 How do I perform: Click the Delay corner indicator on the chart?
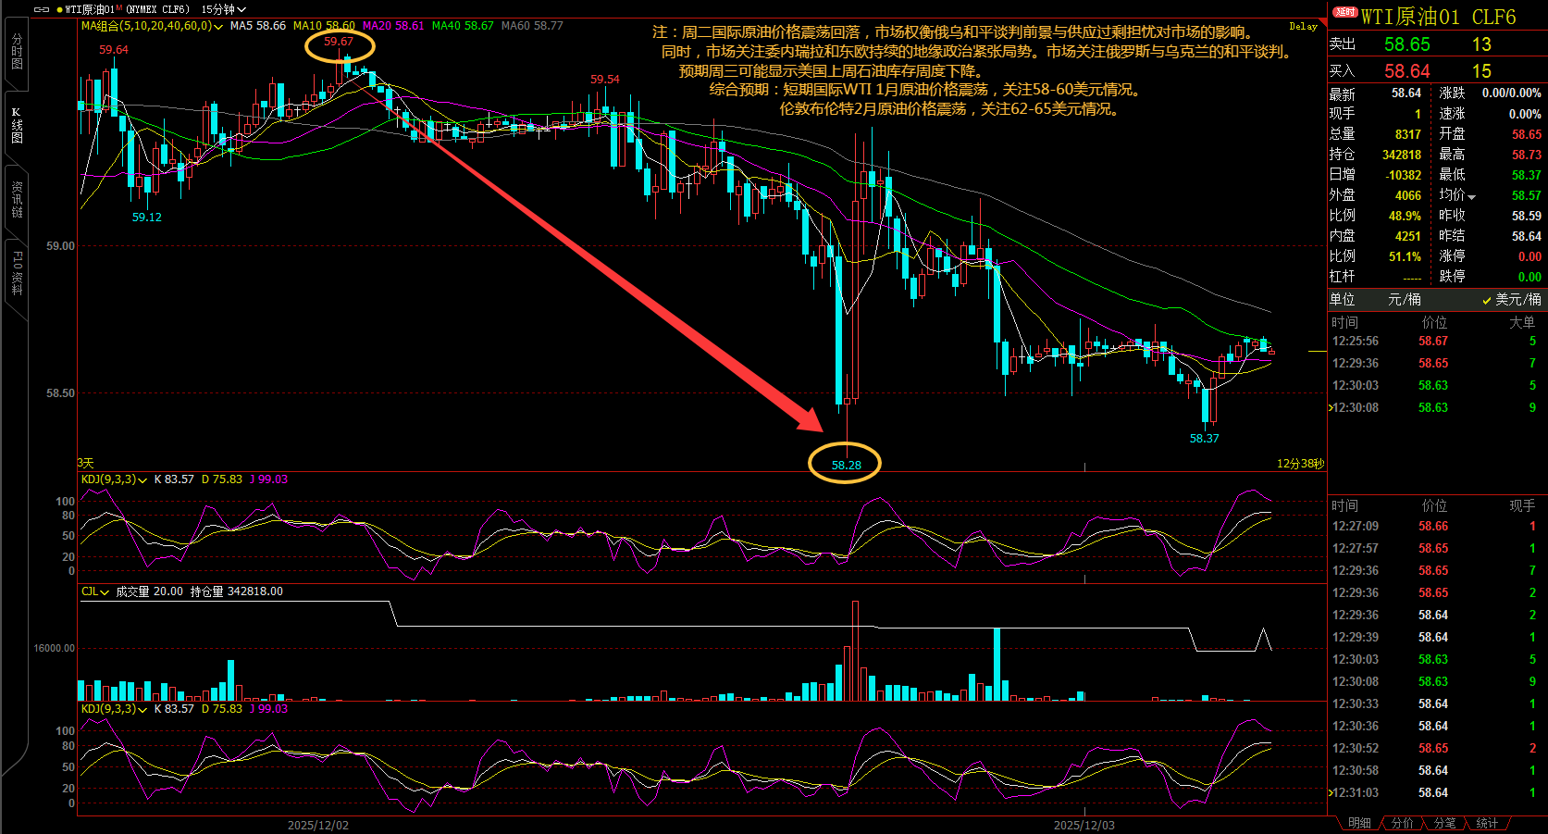click(1303, 27)
